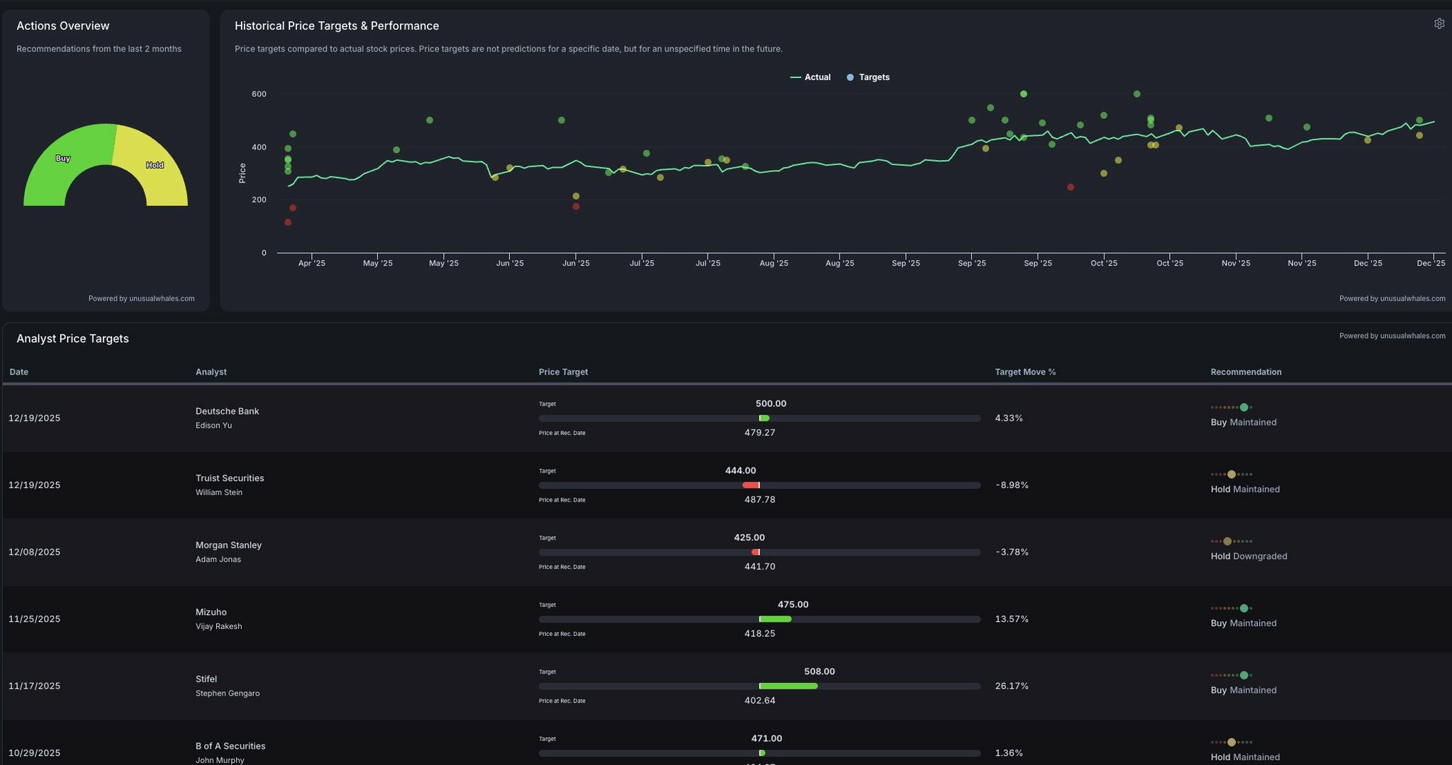
Task: Open Deutsche Bank analyst row
Action: click(227, 412)
